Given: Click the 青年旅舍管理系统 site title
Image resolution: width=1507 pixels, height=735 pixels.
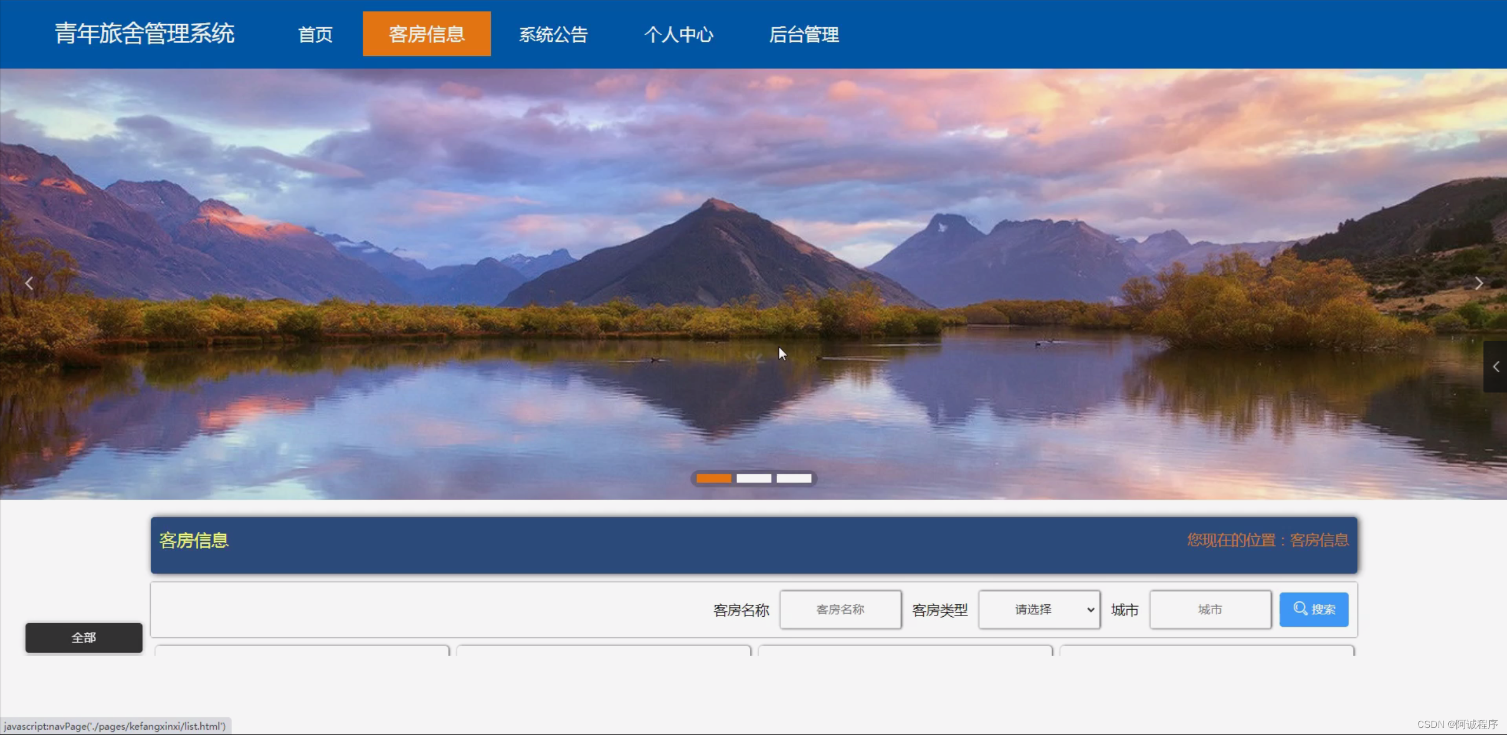Looking at the screenshot, I should (145, 34).
